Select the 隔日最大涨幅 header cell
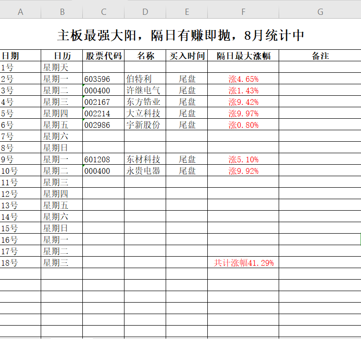Screen dimensions: 361x339 pyautogui.click(x=243, y=56)
